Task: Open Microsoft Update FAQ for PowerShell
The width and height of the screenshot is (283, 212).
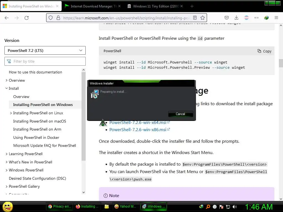Action: click(44, 146)
